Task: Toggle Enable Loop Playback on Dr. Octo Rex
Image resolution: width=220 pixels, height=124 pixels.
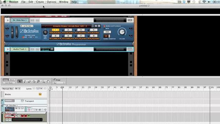Action: click(104, 26)
